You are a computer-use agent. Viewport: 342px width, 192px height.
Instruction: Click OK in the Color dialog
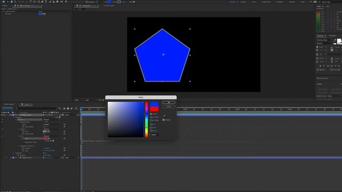tap(169, 102)
